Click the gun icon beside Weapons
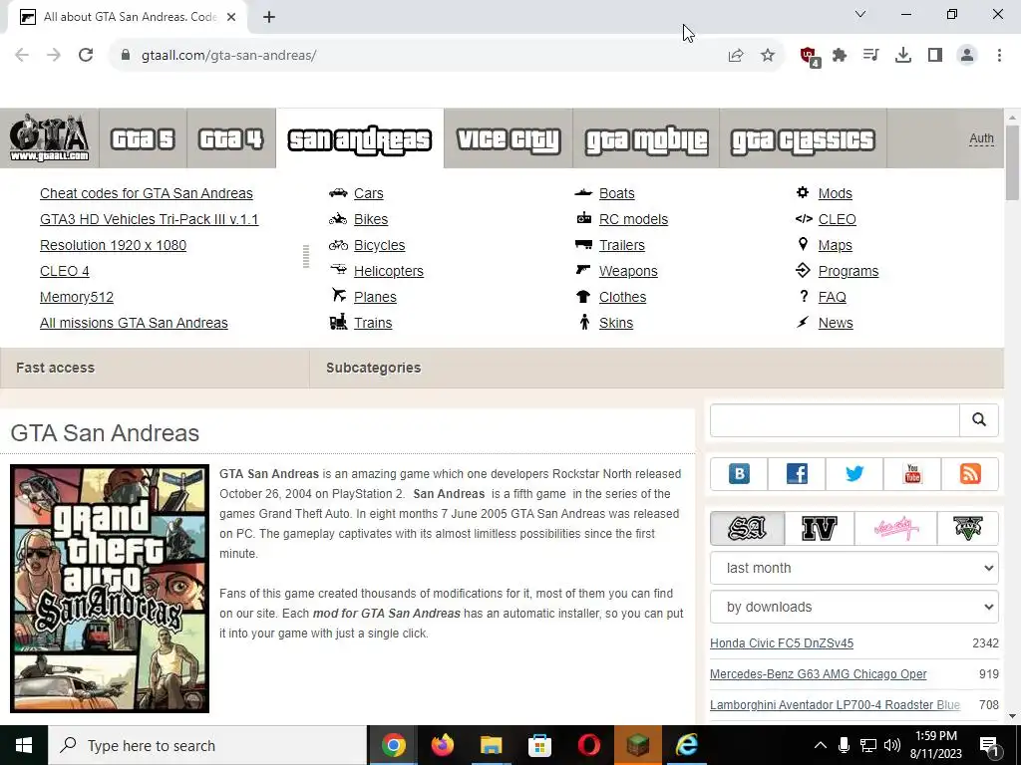The width and height of the screenshot is (1021, 765). pyautogui.click(x=583, y=270)
